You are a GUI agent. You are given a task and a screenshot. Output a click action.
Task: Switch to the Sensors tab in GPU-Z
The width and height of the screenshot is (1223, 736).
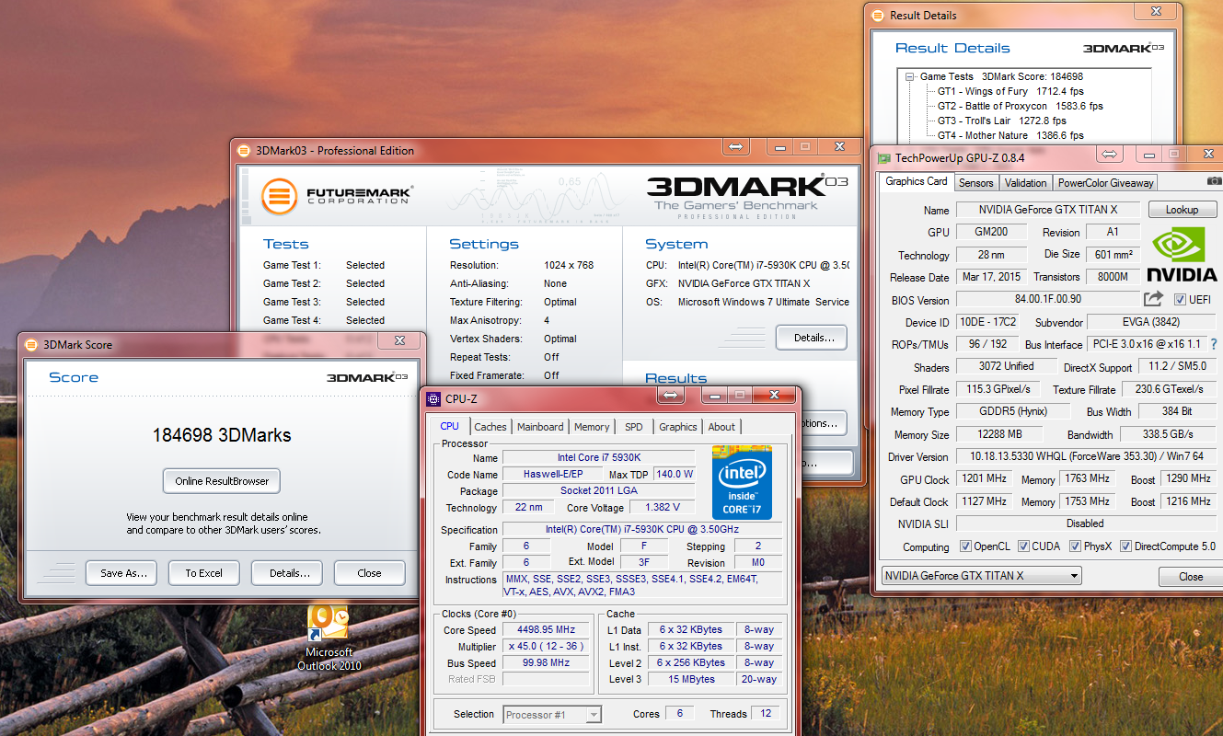coord(975,183)
